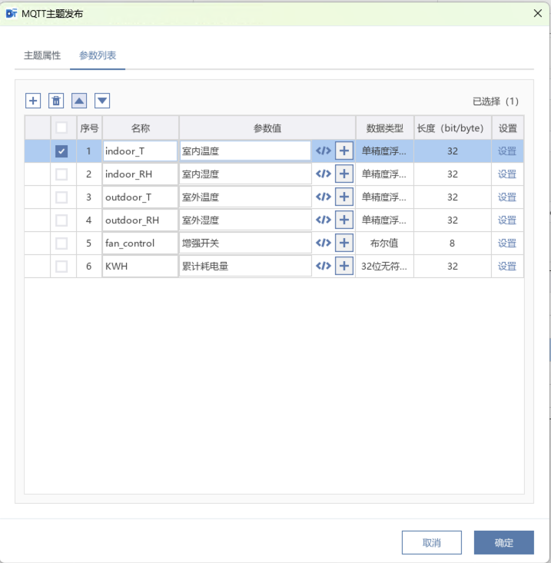Uncheck the indoor_T row checkbox
This screenshot has width=551, height=563.
coord(61,151)
